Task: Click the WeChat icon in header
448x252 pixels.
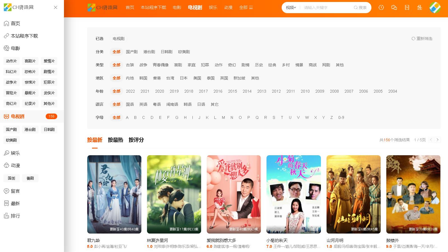Action: (x=394, y=8)
